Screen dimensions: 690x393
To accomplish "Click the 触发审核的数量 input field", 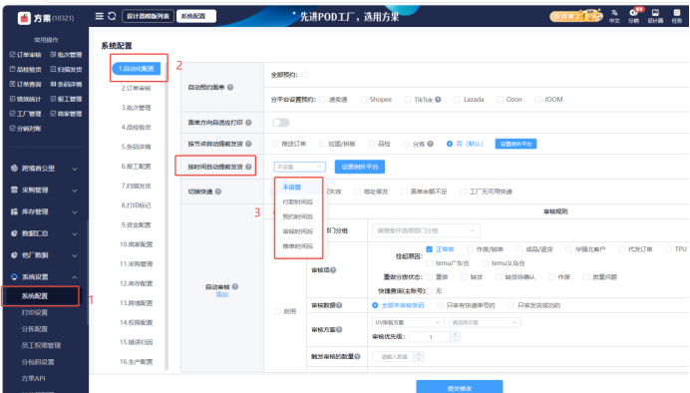I will pos(394,357).
